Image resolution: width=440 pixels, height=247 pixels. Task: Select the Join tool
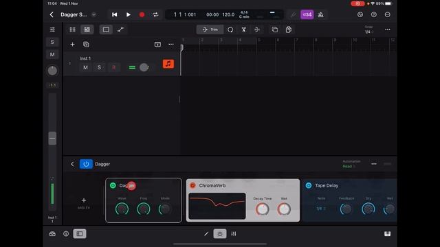257,30
